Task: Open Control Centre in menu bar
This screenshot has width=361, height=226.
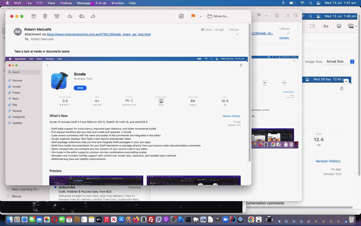Action: click(x=319, y=3)
